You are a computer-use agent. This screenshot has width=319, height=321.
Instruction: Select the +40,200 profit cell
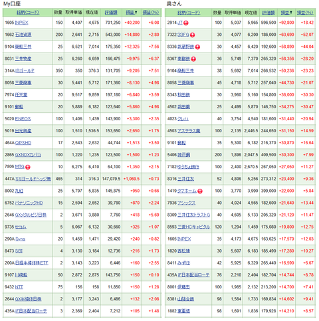point(132,23)
